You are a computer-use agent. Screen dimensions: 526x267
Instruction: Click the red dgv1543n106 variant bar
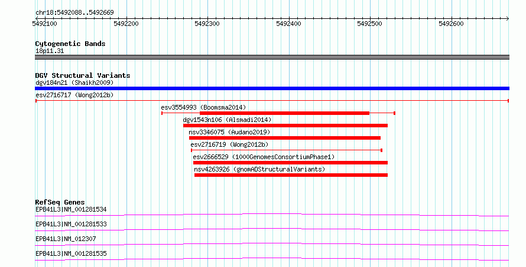click(x=285, y=126)
